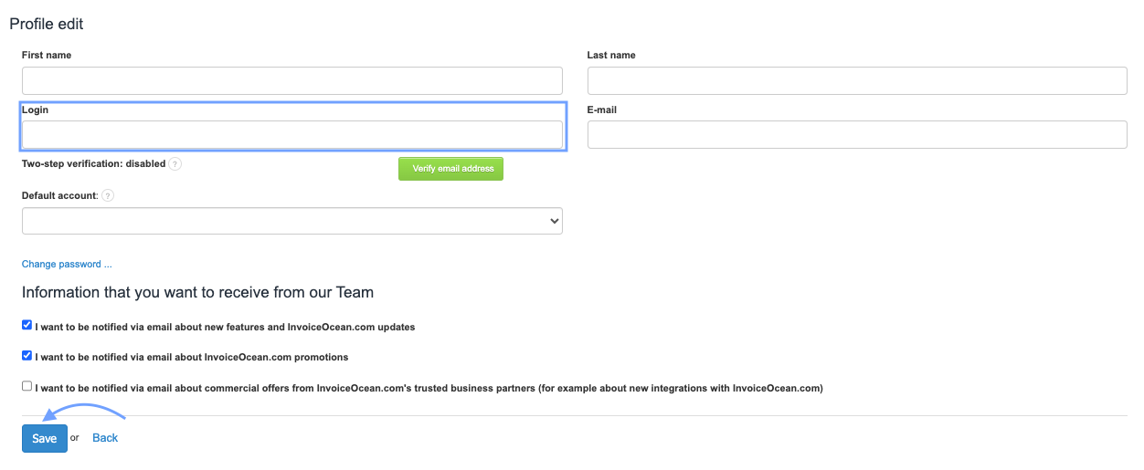
Task: Click the help icon next to Default account
Action: point(108,196)
